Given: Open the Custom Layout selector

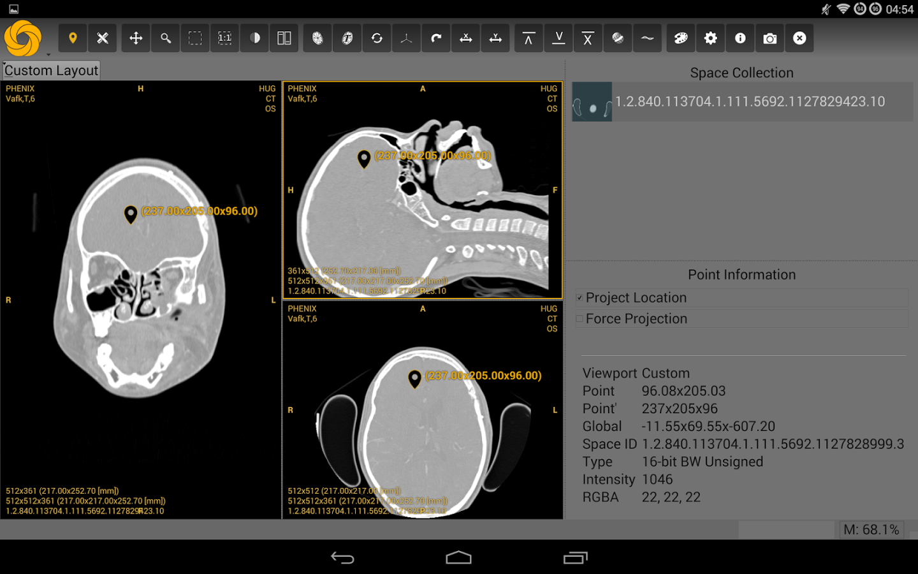Looking at the screenshot, I should click(51, 70).
